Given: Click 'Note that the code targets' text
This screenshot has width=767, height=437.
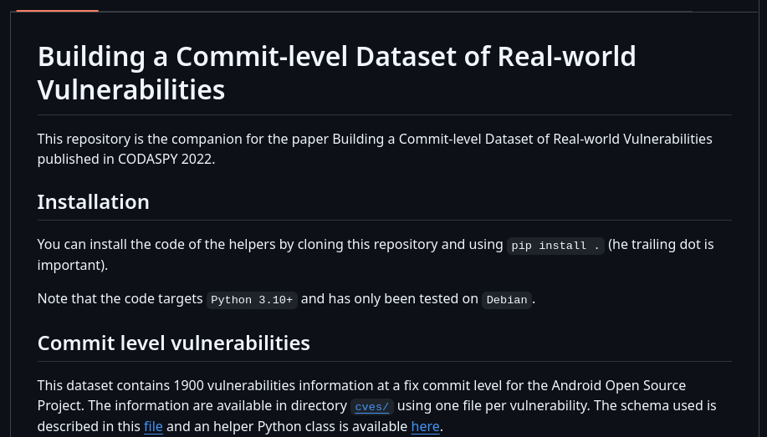Looking at the screenshot, I should pyautogui.click(x=120, y=298).
